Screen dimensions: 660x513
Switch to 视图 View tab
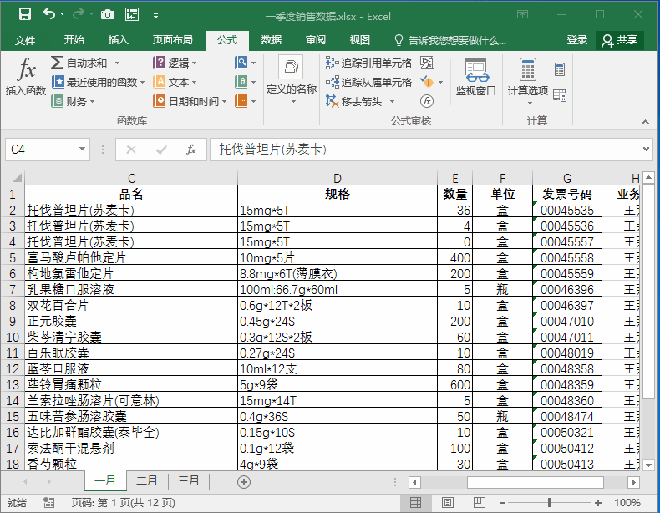click(x=360, y=40)
